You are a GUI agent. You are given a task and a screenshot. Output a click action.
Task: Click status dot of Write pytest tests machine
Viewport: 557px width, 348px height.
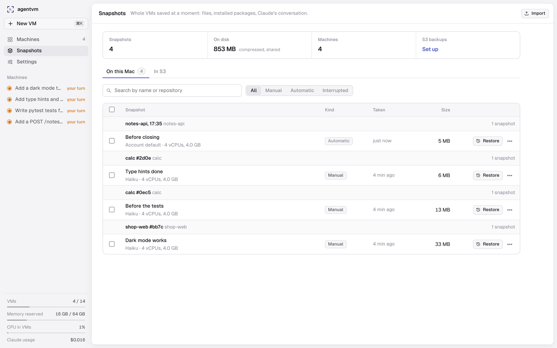[10, 111]
